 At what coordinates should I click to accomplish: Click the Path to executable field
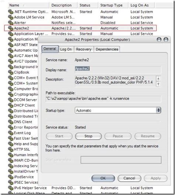click(103, 99)
